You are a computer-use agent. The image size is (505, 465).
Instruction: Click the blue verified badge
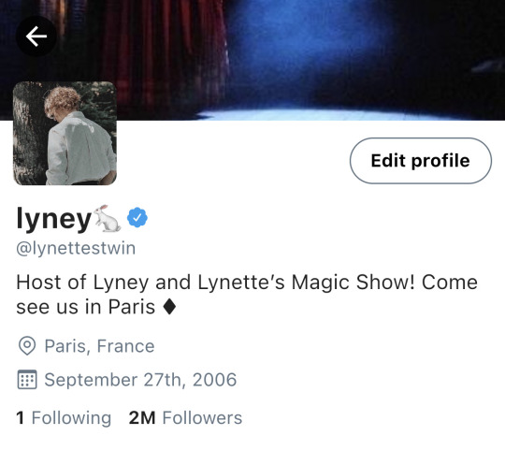[x=137, y=217]
